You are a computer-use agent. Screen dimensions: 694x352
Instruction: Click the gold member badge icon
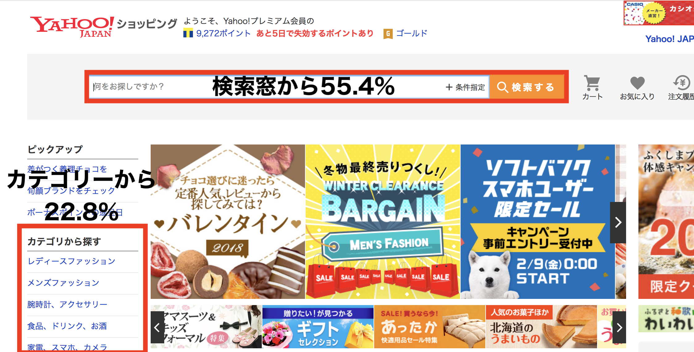point(388,33)
